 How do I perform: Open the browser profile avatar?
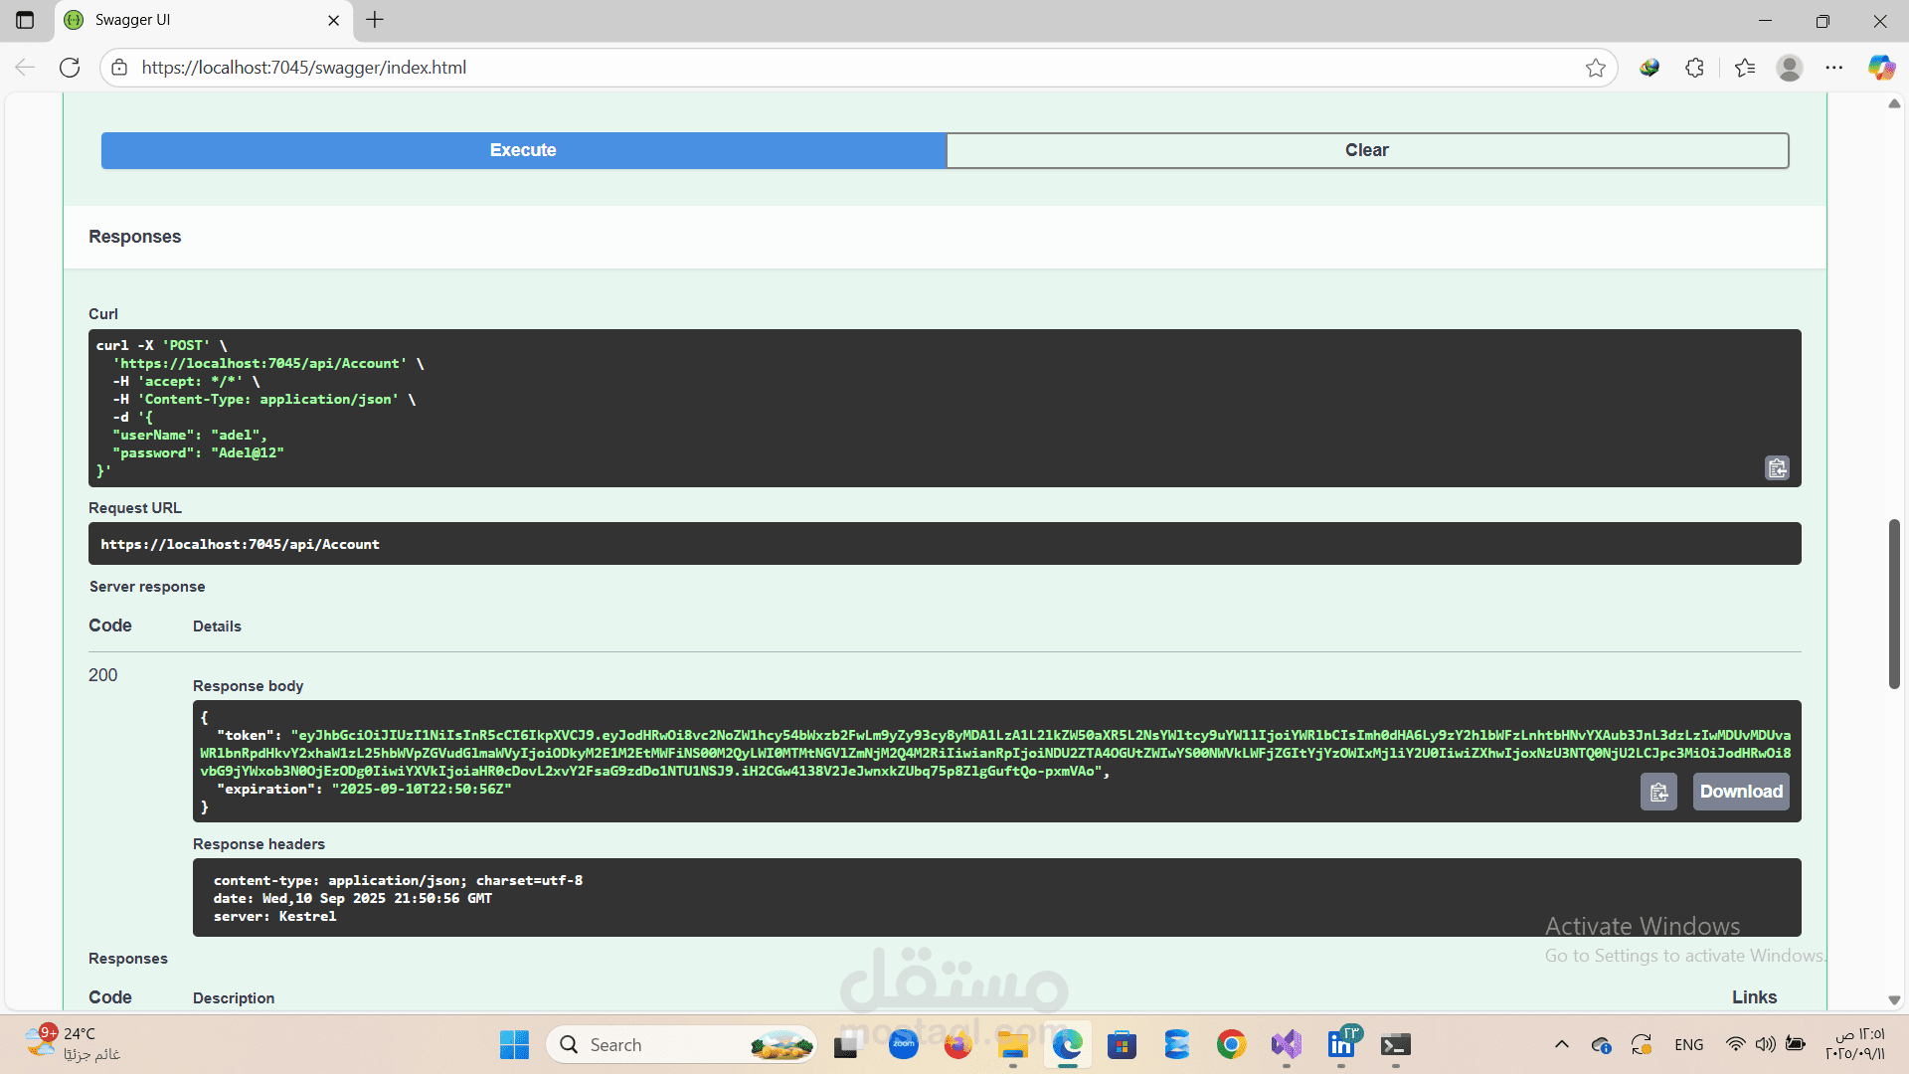click(1790, 68)
